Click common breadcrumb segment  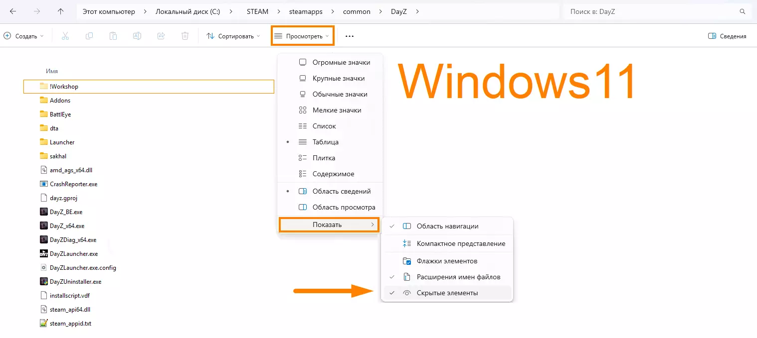click(x=357, y=11)
